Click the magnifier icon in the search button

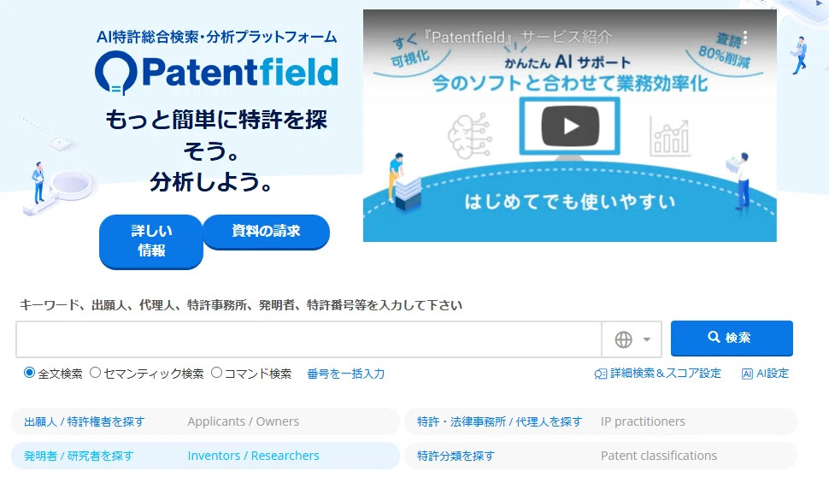pyautogui.click(x=714, y=337)
